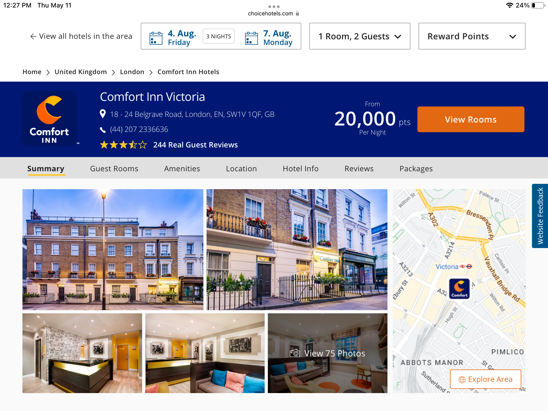Open the hotel exterior street-lamp photo
The image size is (548, 411).
coord(113,250)
